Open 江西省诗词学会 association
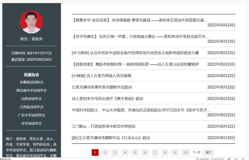This screenshot has width=249, height=160. pyautogui.click(x=31, y=107)
